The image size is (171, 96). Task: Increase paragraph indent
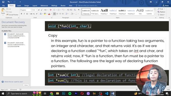coord(71,10)
